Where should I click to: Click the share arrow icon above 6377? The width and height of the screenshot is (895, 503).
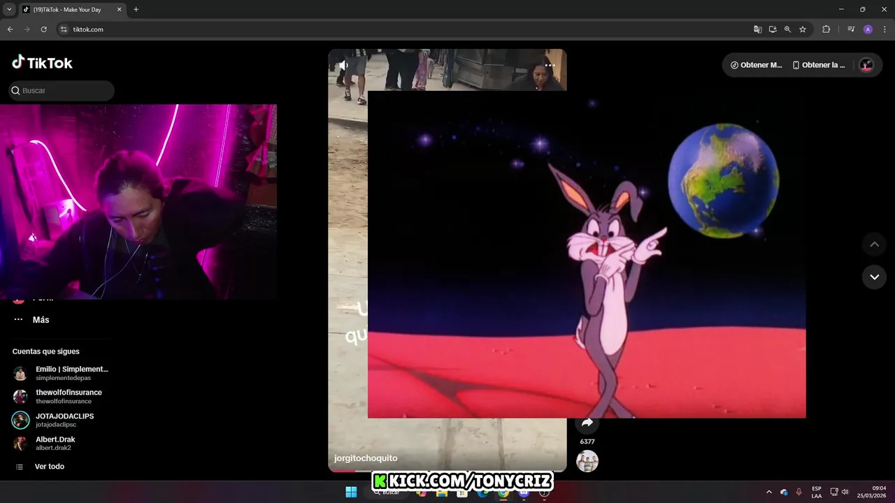pos(587,423)
